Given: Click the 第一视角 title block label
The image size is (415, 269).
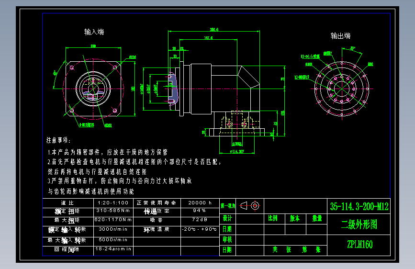Looking at the screenshot, I should [x=228, y=206].
